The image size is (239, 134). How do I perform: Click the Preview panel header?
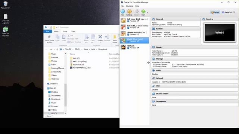[220, 19]
